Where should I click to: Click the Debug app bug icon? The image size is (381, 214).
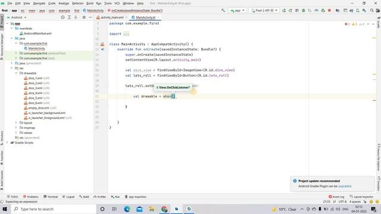click(304, 11)
